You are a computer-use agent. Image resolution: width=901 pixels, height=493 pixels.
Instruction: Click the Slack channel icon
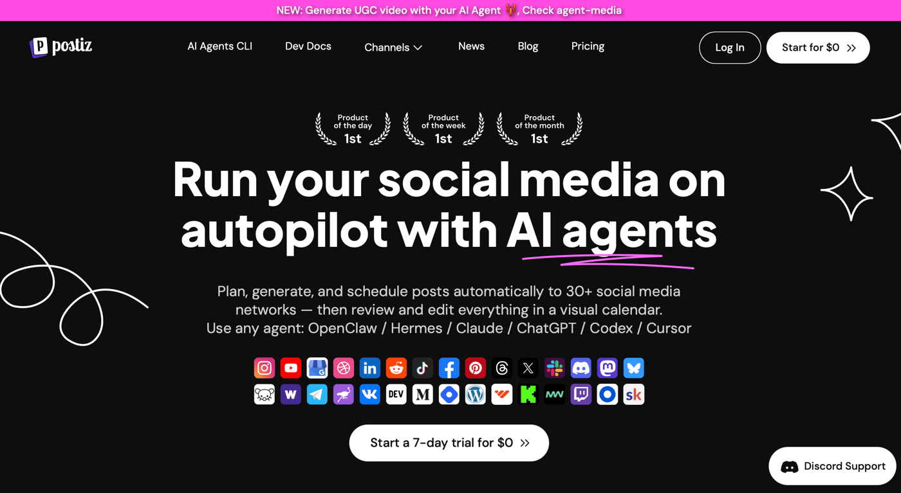[555, 368]
